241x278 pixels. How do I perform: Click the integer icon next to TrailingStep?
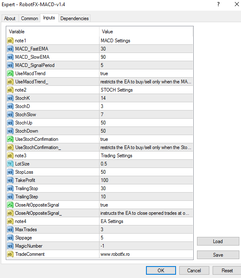click(x=10, y=197)
